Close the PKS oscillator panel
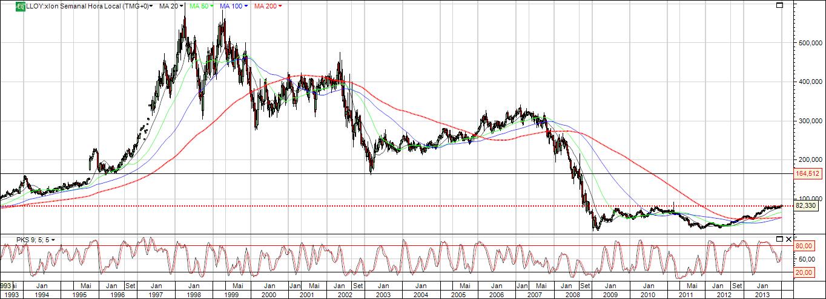Viewport: 826px width, 299px height. 788,239
